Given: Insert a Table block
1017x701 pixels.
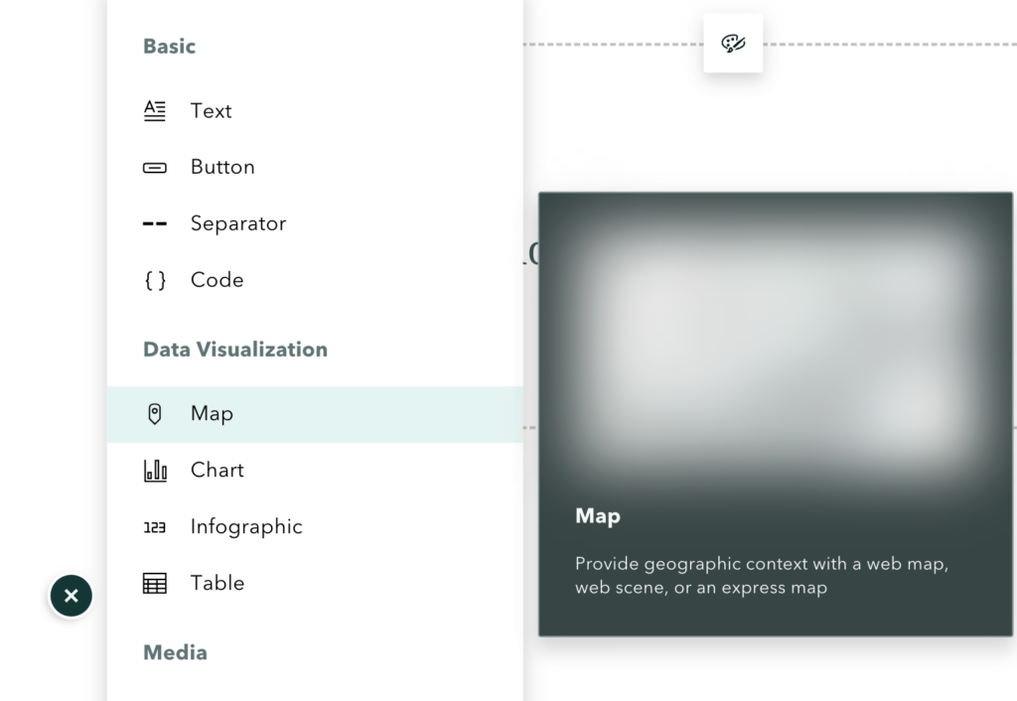Looking at the screenshot, I should tap(315, 583).
